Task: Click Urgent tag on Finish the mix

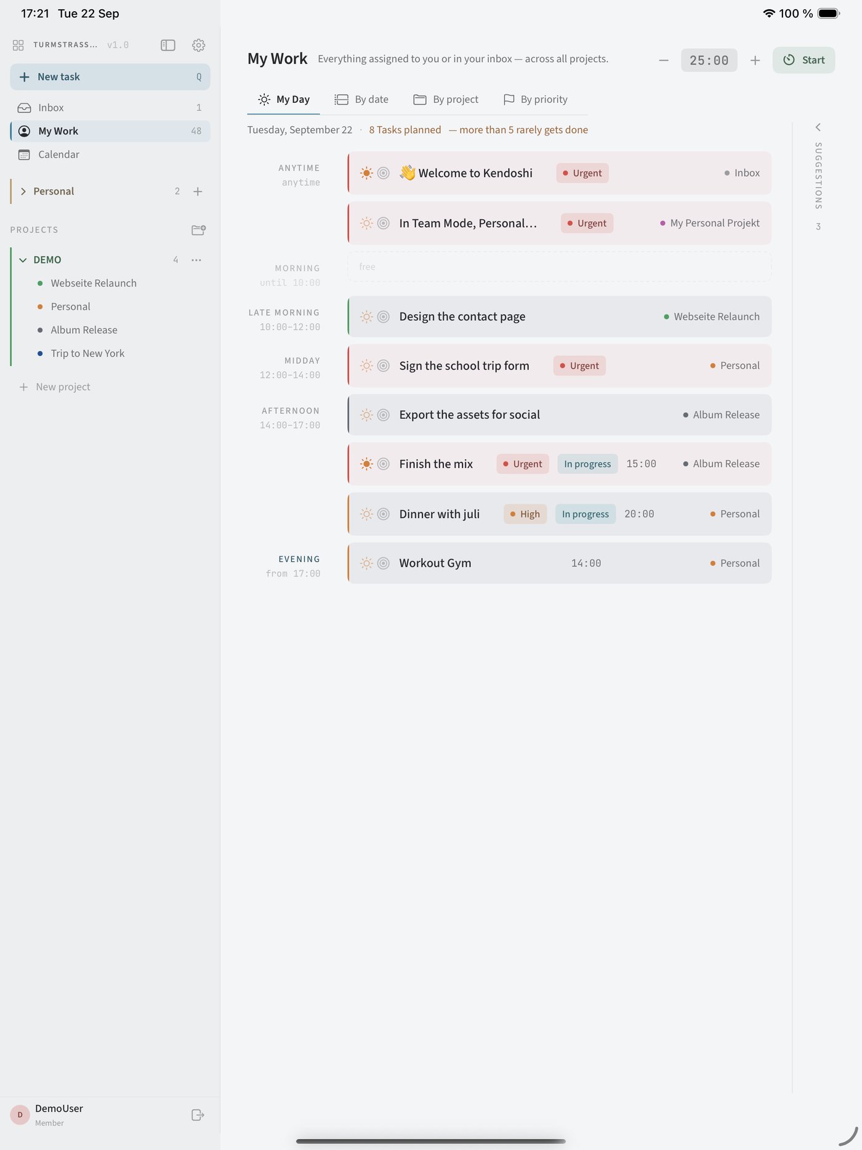Action: [522, 464]
